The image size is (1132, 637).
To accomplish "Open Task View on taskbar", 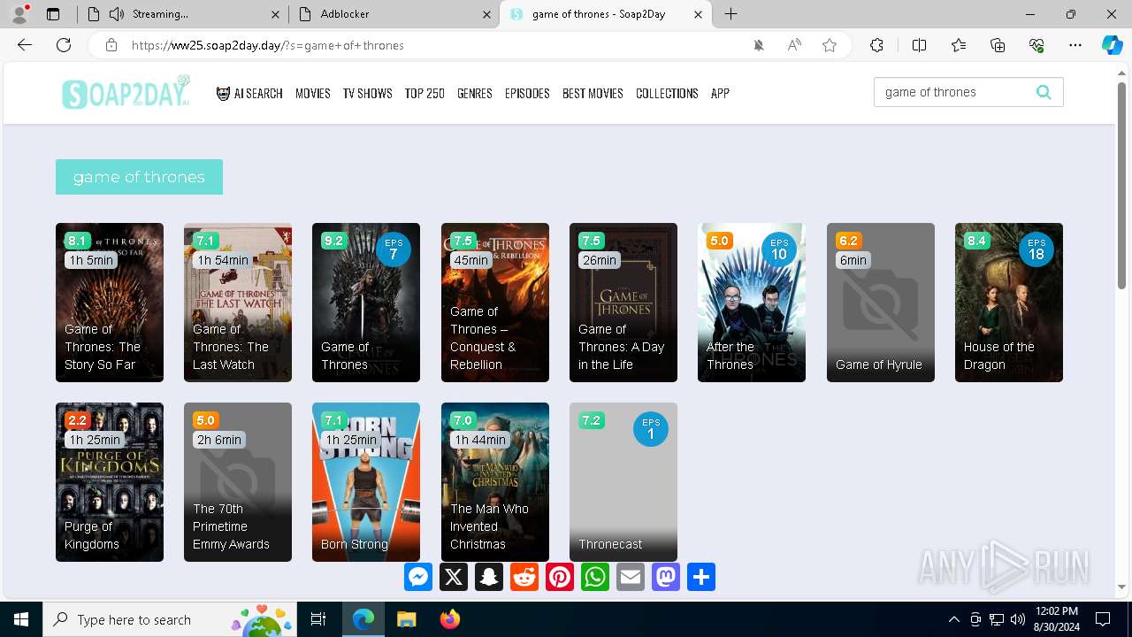I will [319, 619].
